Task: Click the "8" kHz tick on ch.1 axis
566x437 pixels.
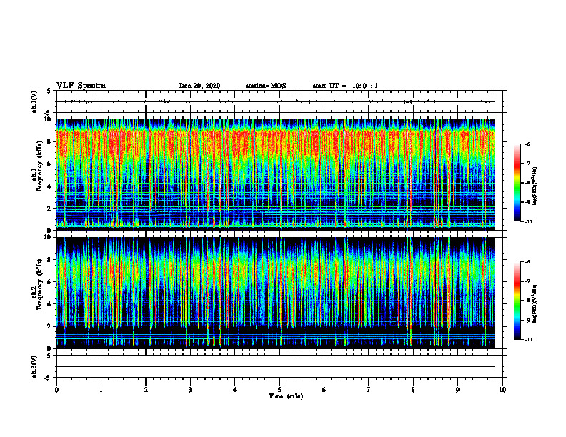Action: coord(49,141)
